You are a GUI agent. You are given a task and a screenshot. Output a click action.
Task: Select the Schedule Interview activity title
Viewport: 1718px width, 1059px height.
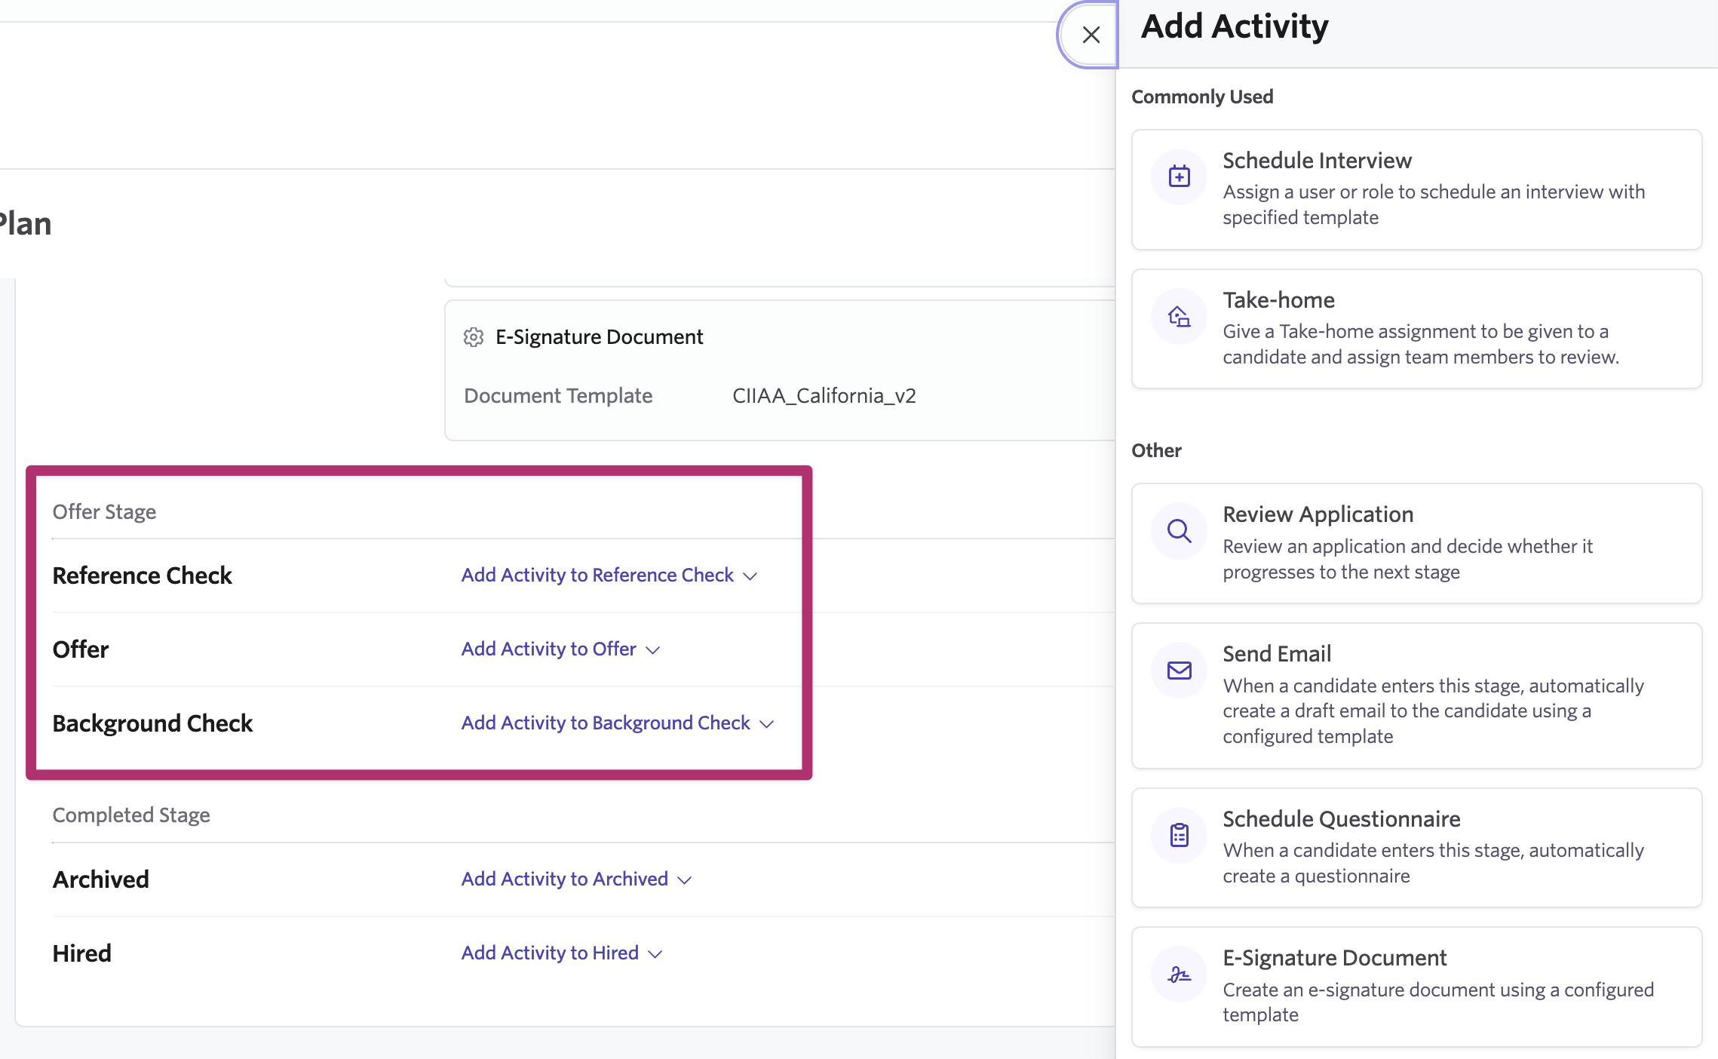[x=1317, y=161]
